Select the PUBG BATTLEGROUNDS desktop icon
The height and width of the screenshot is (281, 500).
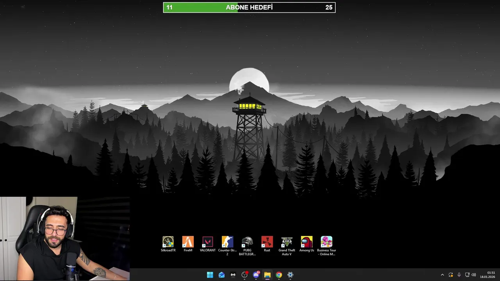click(247, 246)
